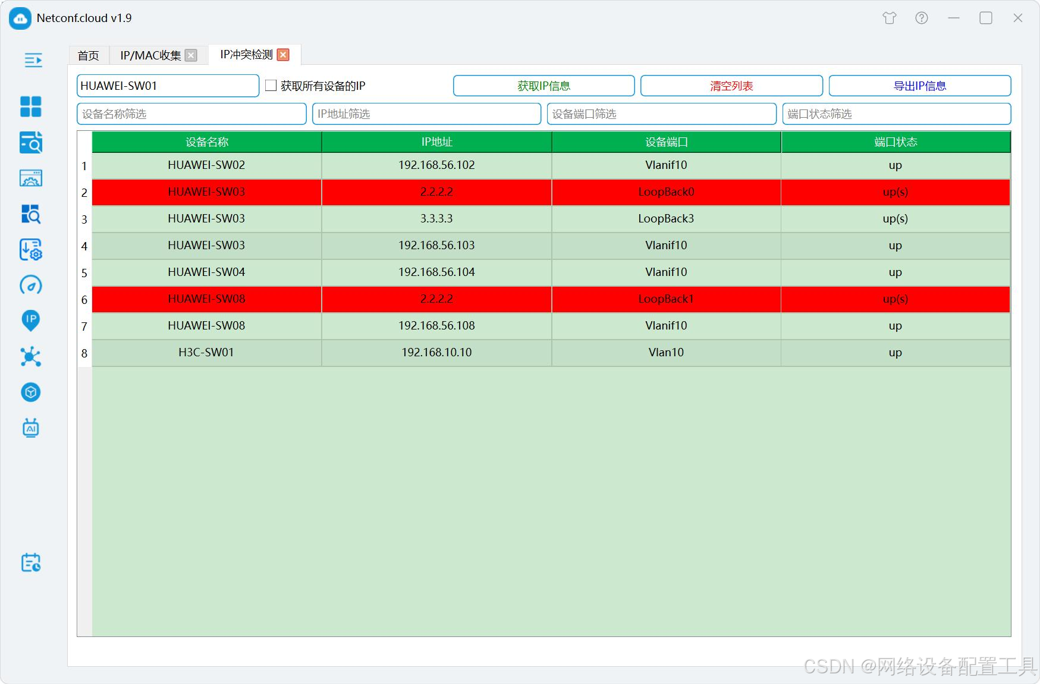The height and width of the screenshot is (684, 1040).
Task: Click the 导出IP信息 button
Action: (920, 86)
